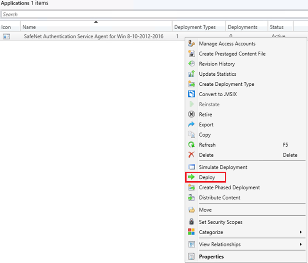Expand the View Relationships submenu arrow
Image resolution: width=308 pixels, height=263 pixels.
pos(301,244)
